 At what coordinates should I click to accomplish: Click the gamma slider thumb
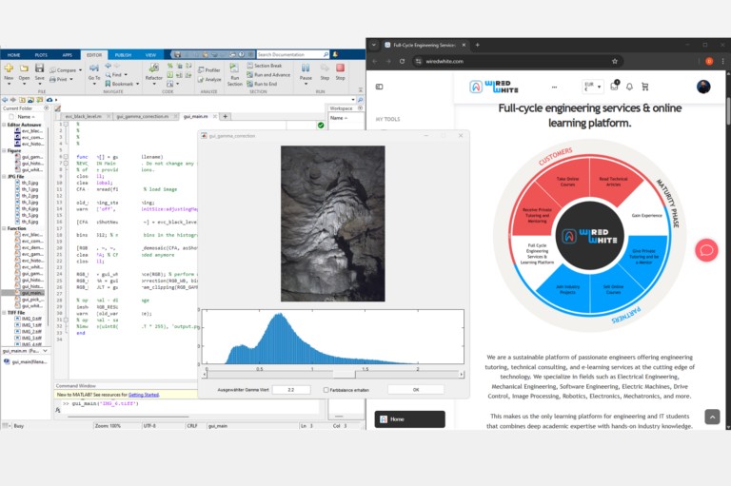pyautogui.click(x=344, y=374)
